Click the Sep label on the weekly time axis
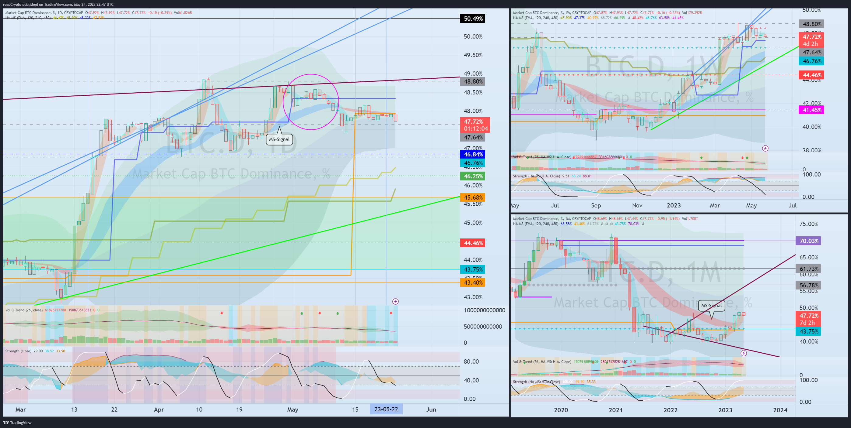Viewport: 851px width, 428px height. 596,205
